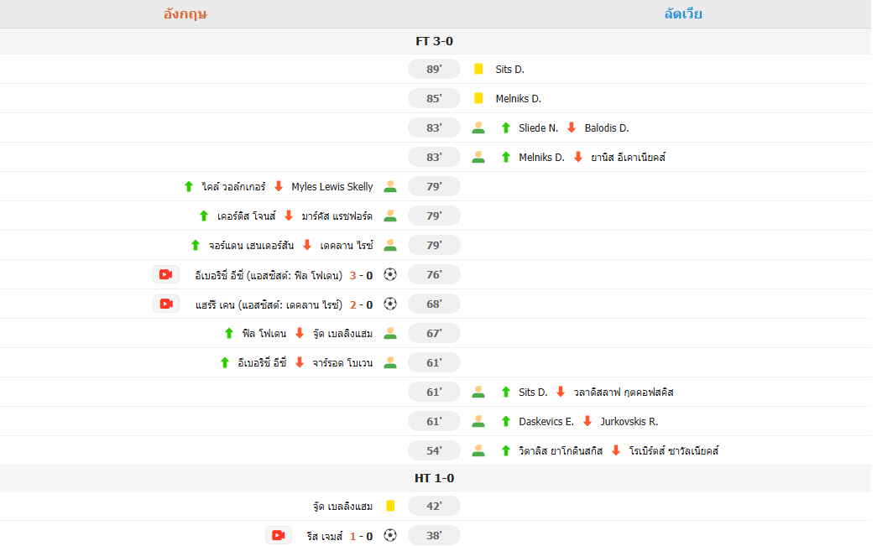Click the FT 3-0 score row

[435, 41]
